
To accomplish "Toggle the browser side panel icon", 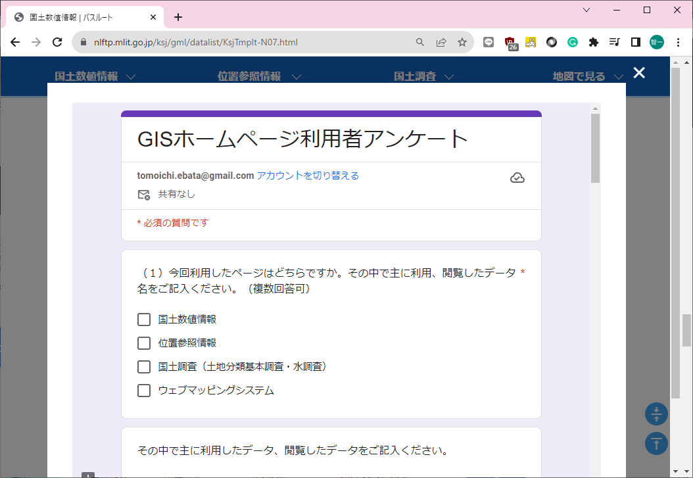I will tap(636, 42).
